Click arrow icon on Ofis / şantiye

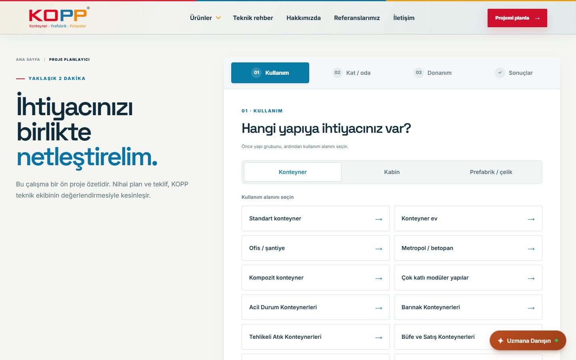[x=379, y=249]
